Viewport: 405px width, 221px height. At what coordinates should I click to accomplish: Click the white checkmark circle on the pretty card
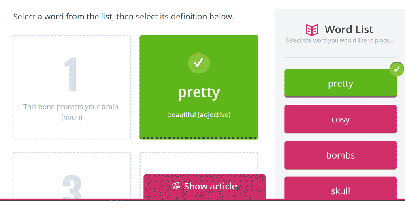coord(198,63)
